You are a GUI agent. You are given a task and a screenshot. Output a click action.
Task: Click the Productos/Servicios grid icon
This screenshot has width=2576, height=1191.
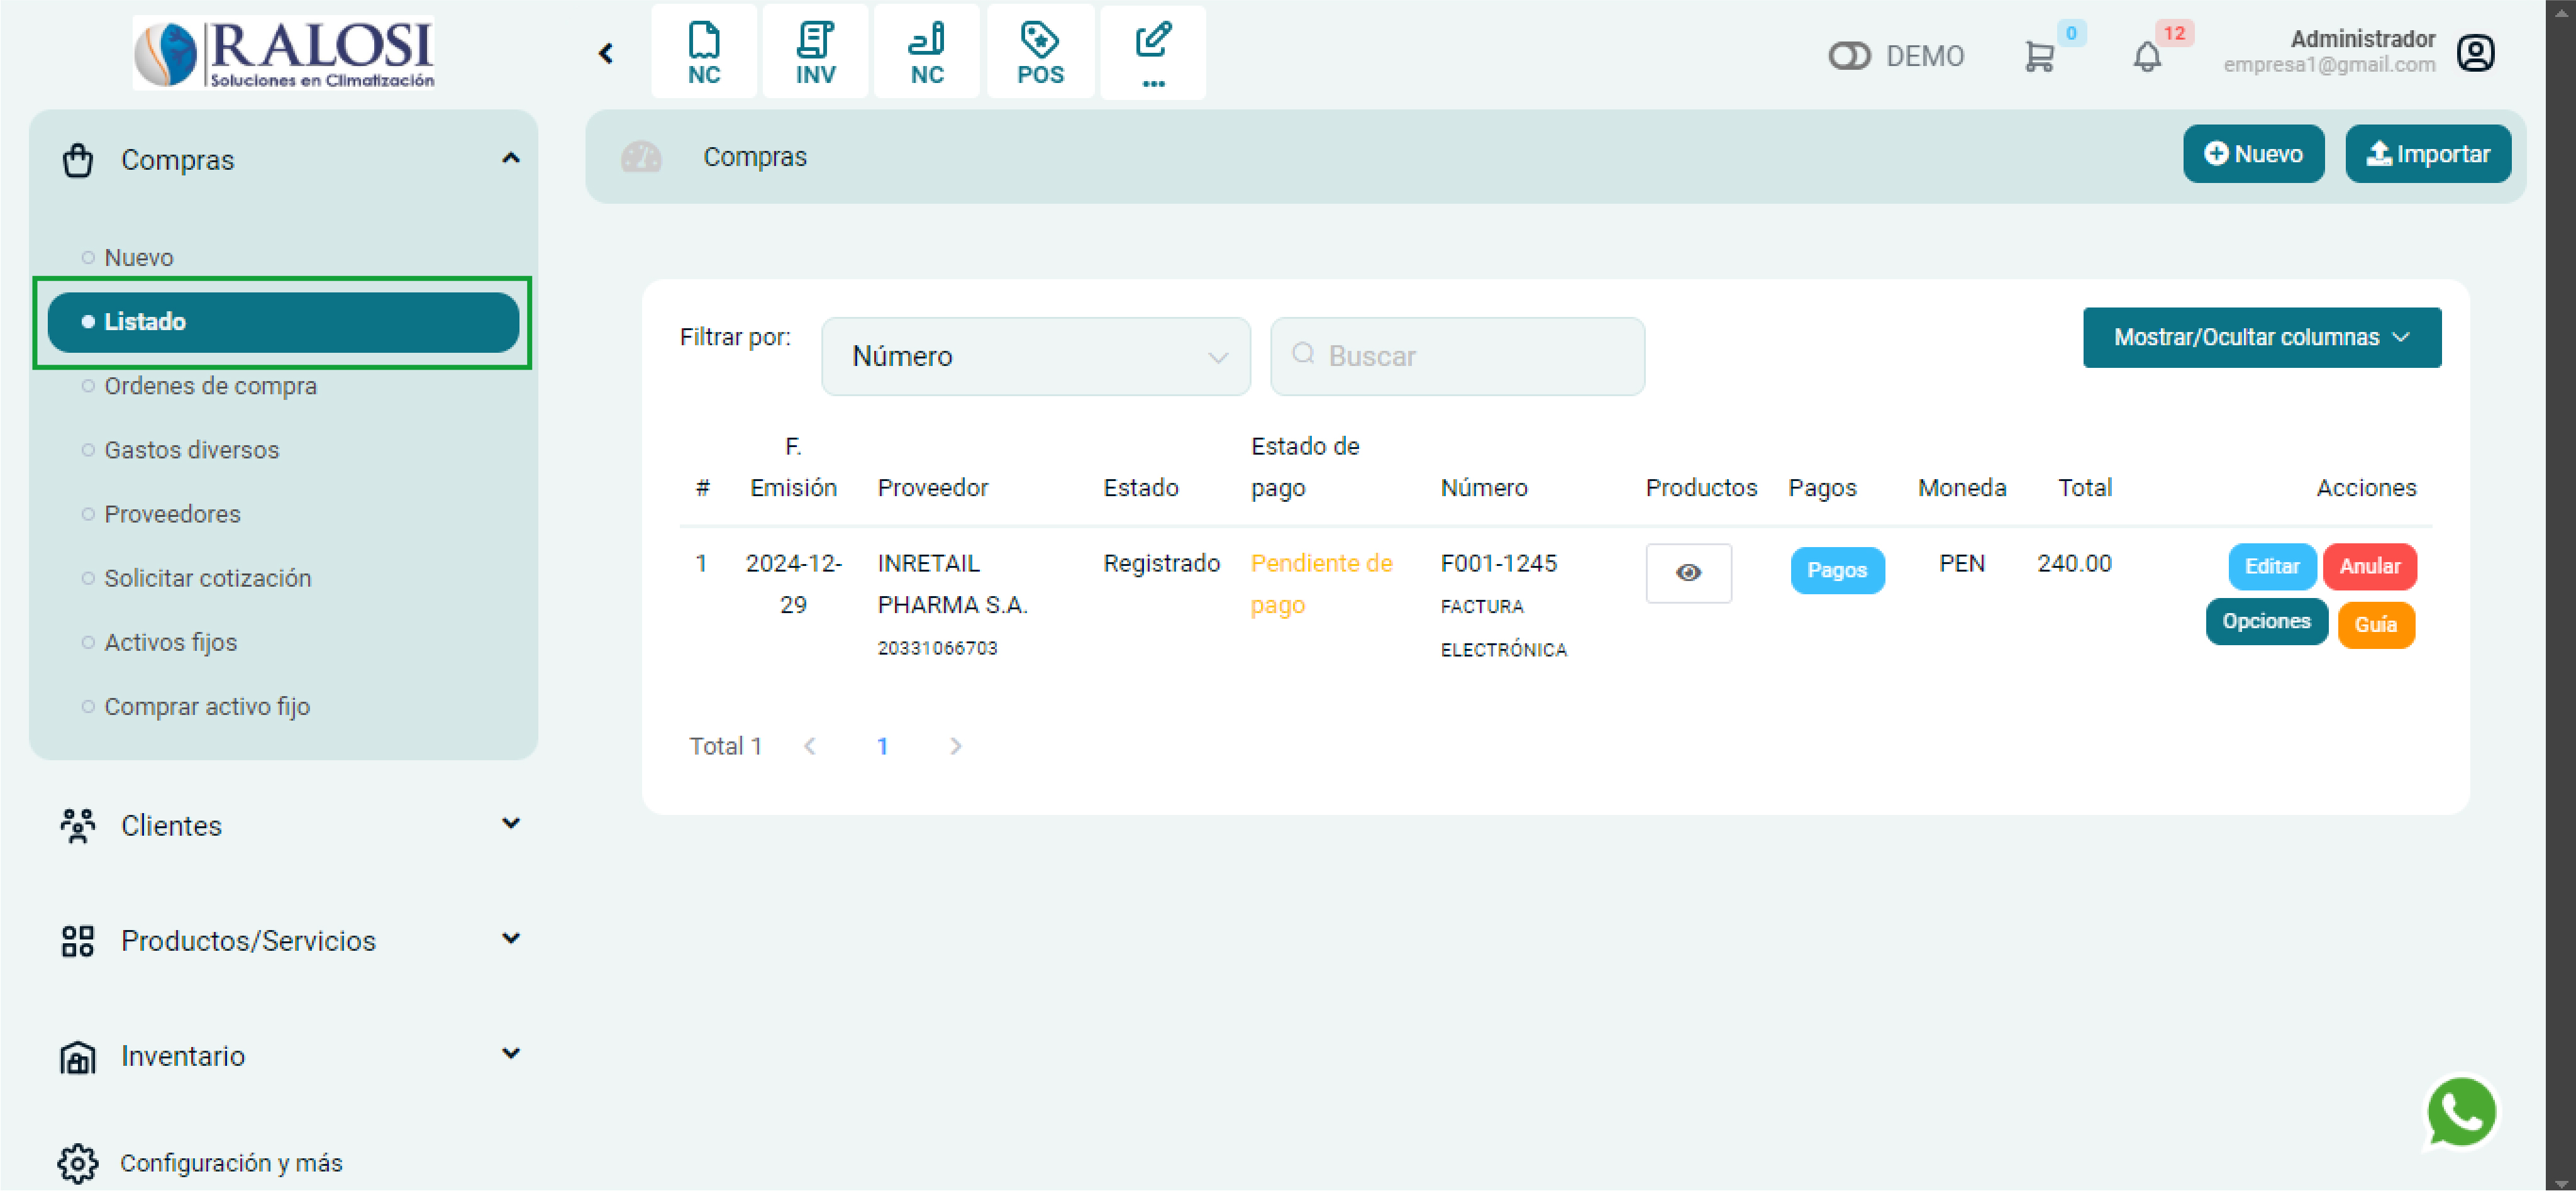pyautogui.click(x=78, y=941)
